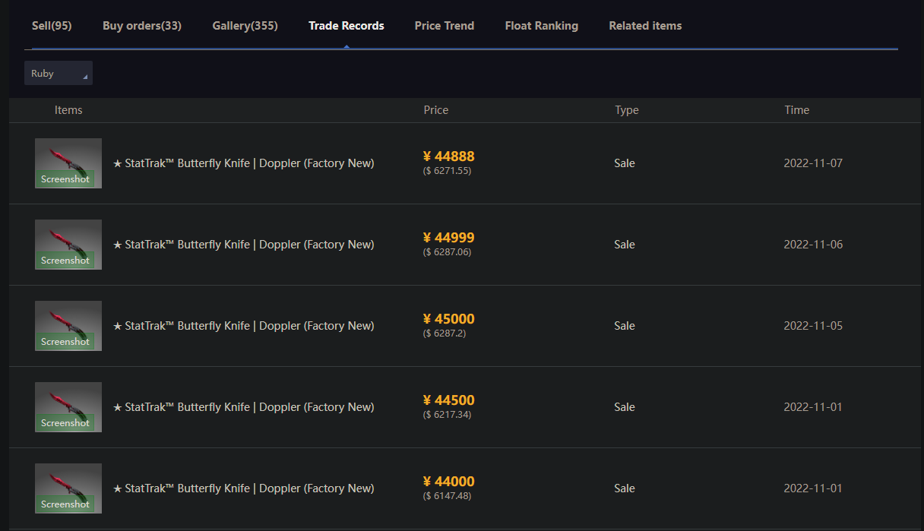The image size is (924, 531).
Task: Click knife thumbnail for ¥ 44000 sale
Action: coord(68,481)
